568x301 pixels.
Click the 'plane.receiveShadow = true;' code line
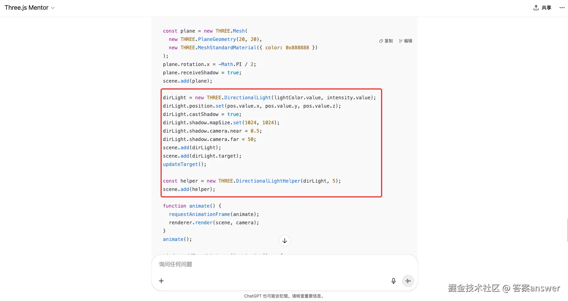pos(202,73)
